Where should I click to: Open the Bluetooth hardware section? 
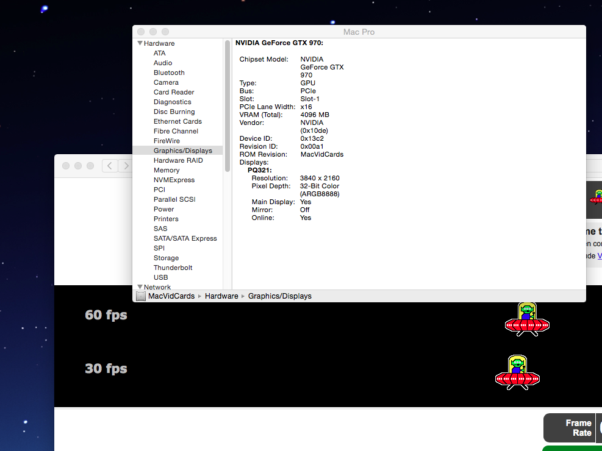[169, 73]
